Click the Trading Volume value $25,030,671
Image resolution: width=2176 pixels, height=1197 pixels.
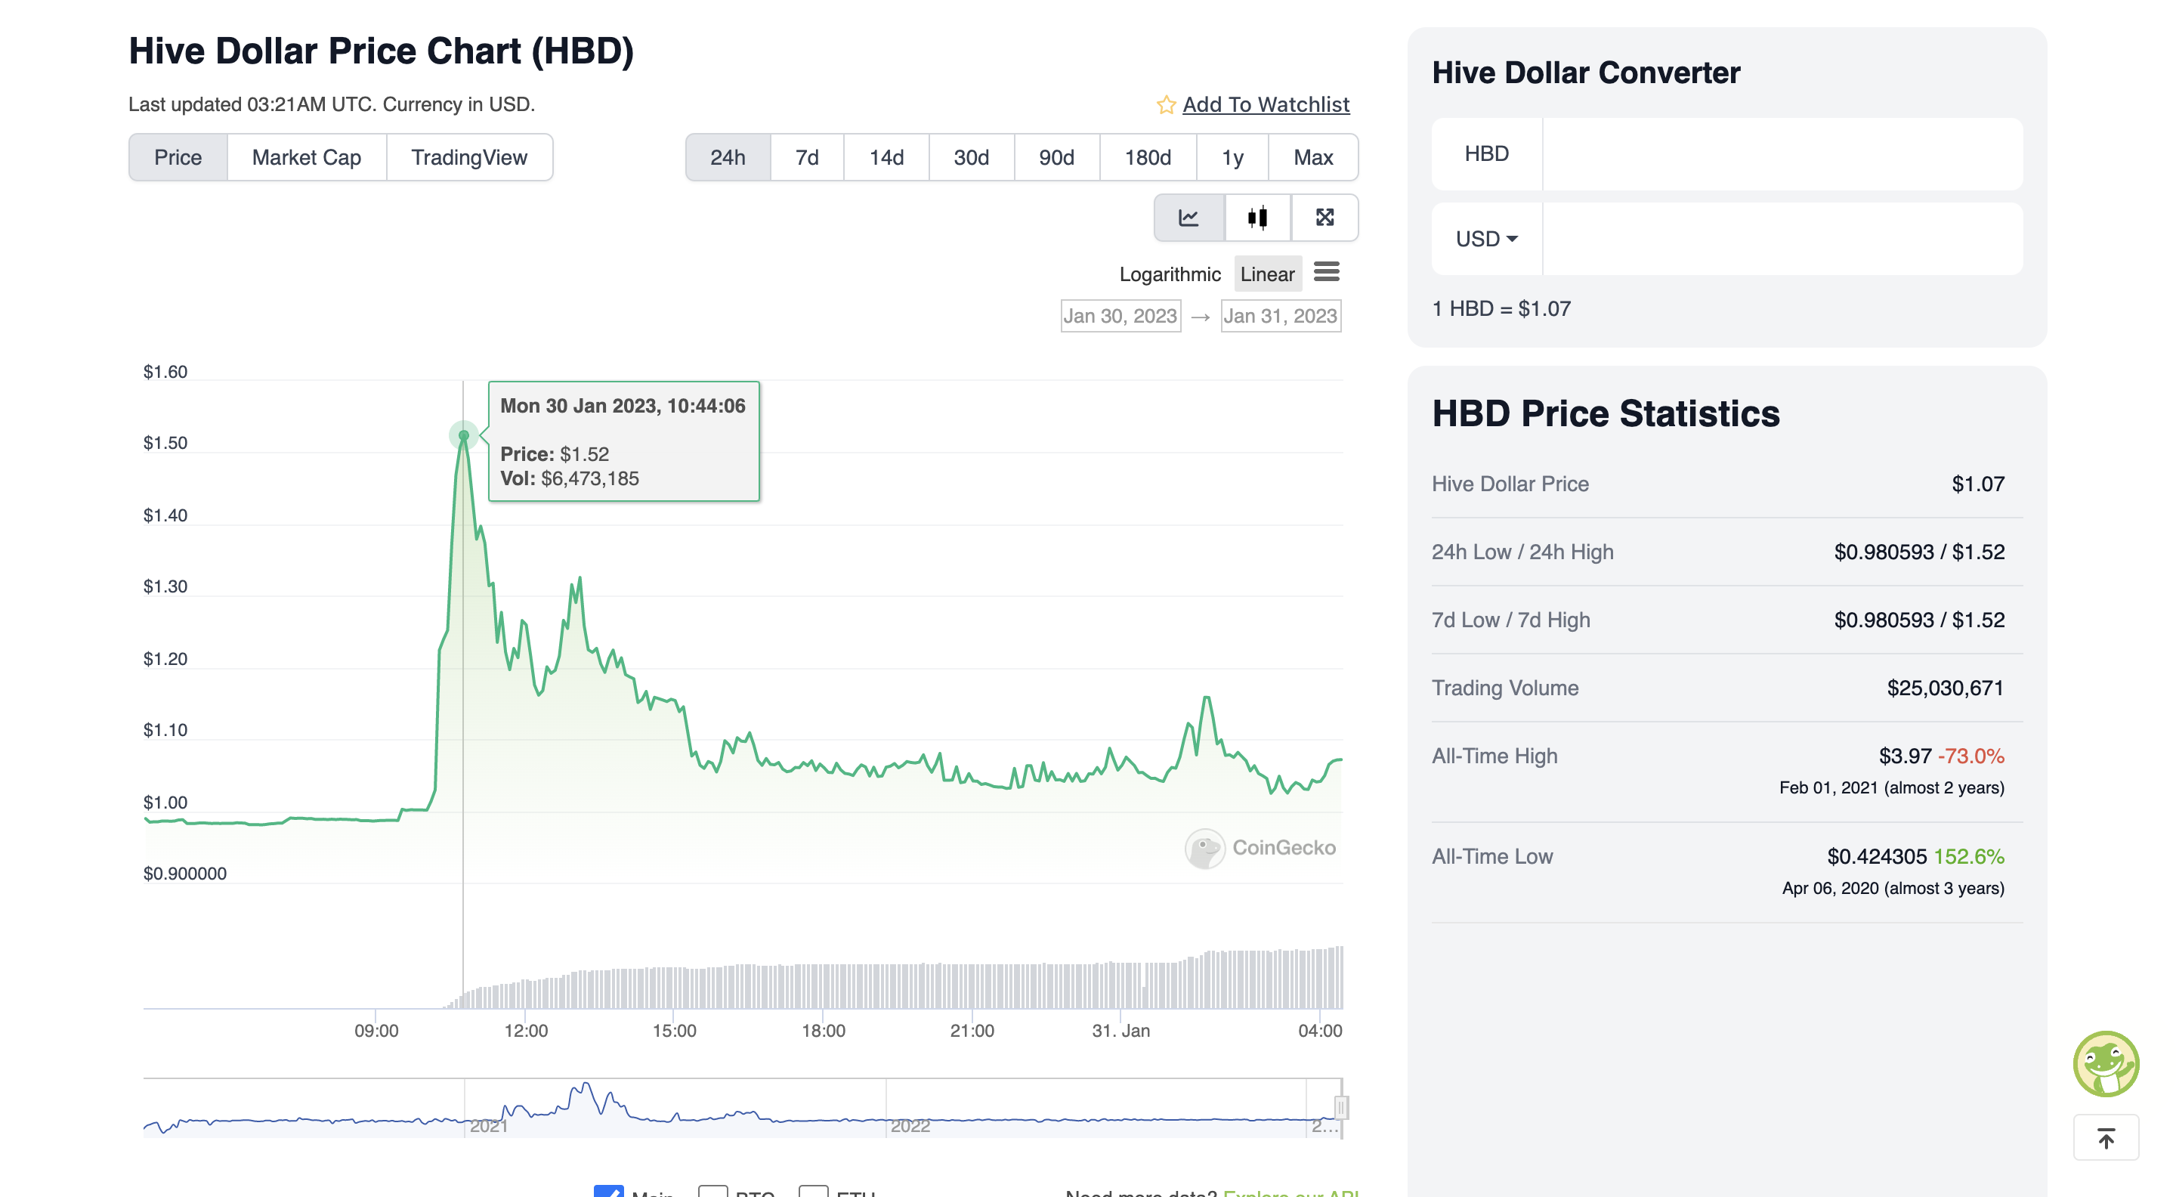coord(1945,688)
